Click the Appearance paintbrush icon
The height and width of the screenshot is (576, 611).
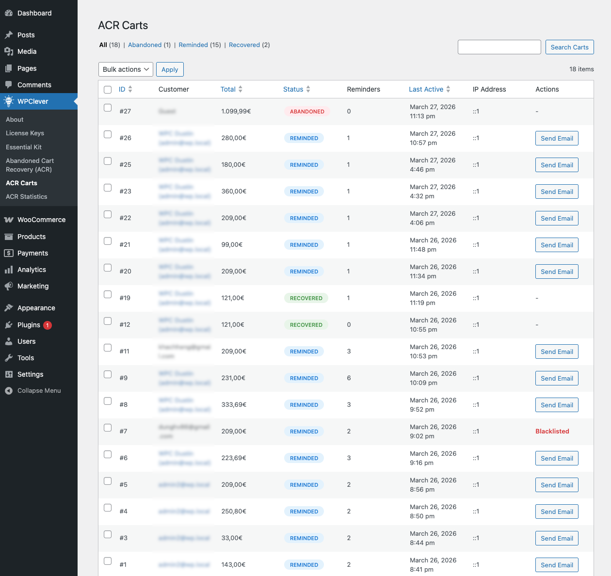tap(9, 308)
